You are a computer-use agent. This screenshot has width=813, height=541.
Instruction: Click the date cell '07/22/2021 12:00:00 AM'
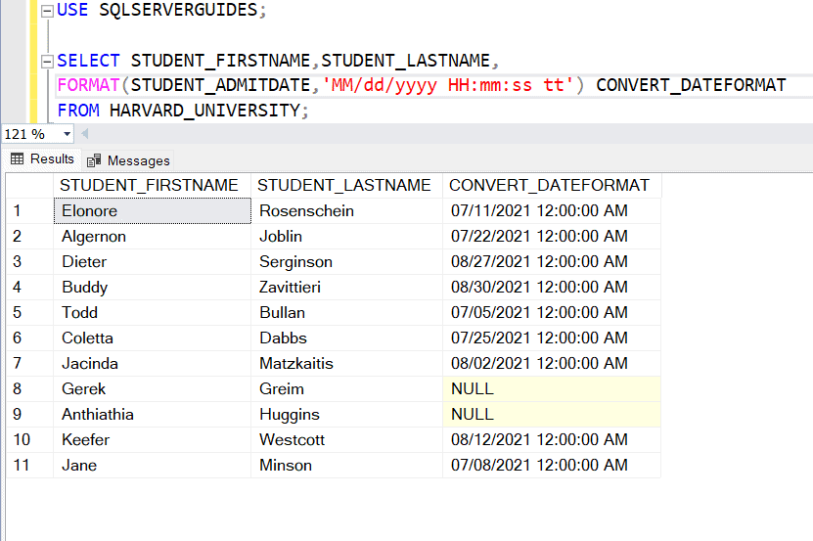[x=552, y=236]
